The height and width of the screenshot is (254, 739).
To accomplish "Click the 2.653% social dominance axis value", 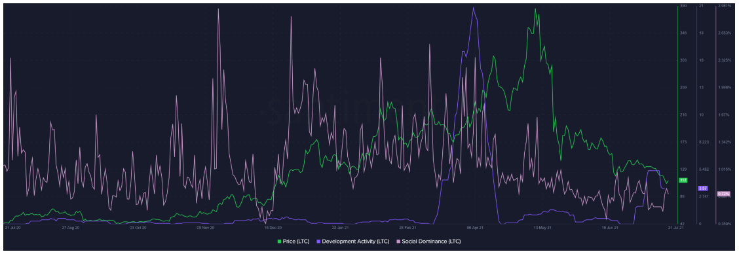I will (x=724, y=33).
